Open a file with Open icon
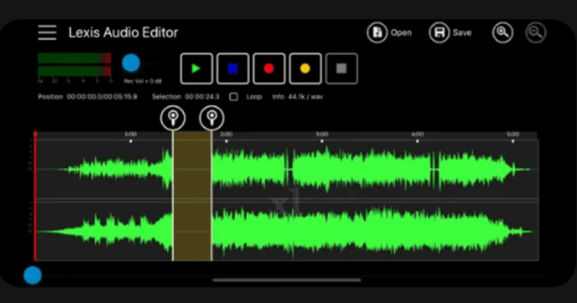This screenshot has width=577, height=303. click(x=378, y=33)
